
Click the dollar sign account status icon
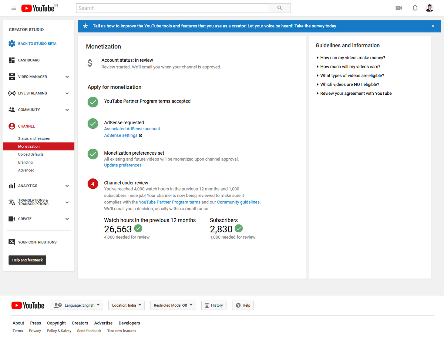point(90,63)
